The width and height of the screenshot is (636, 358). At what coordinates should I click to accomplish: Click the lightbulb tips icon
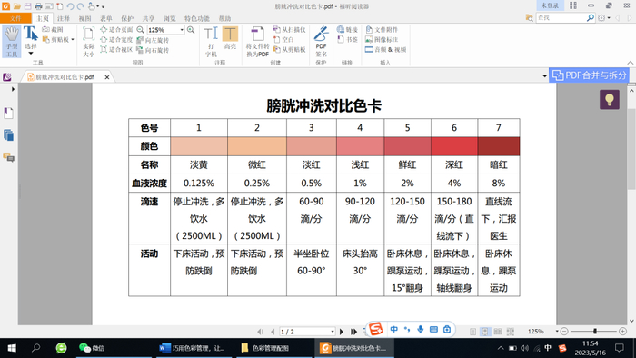click(x=610, y=100)
